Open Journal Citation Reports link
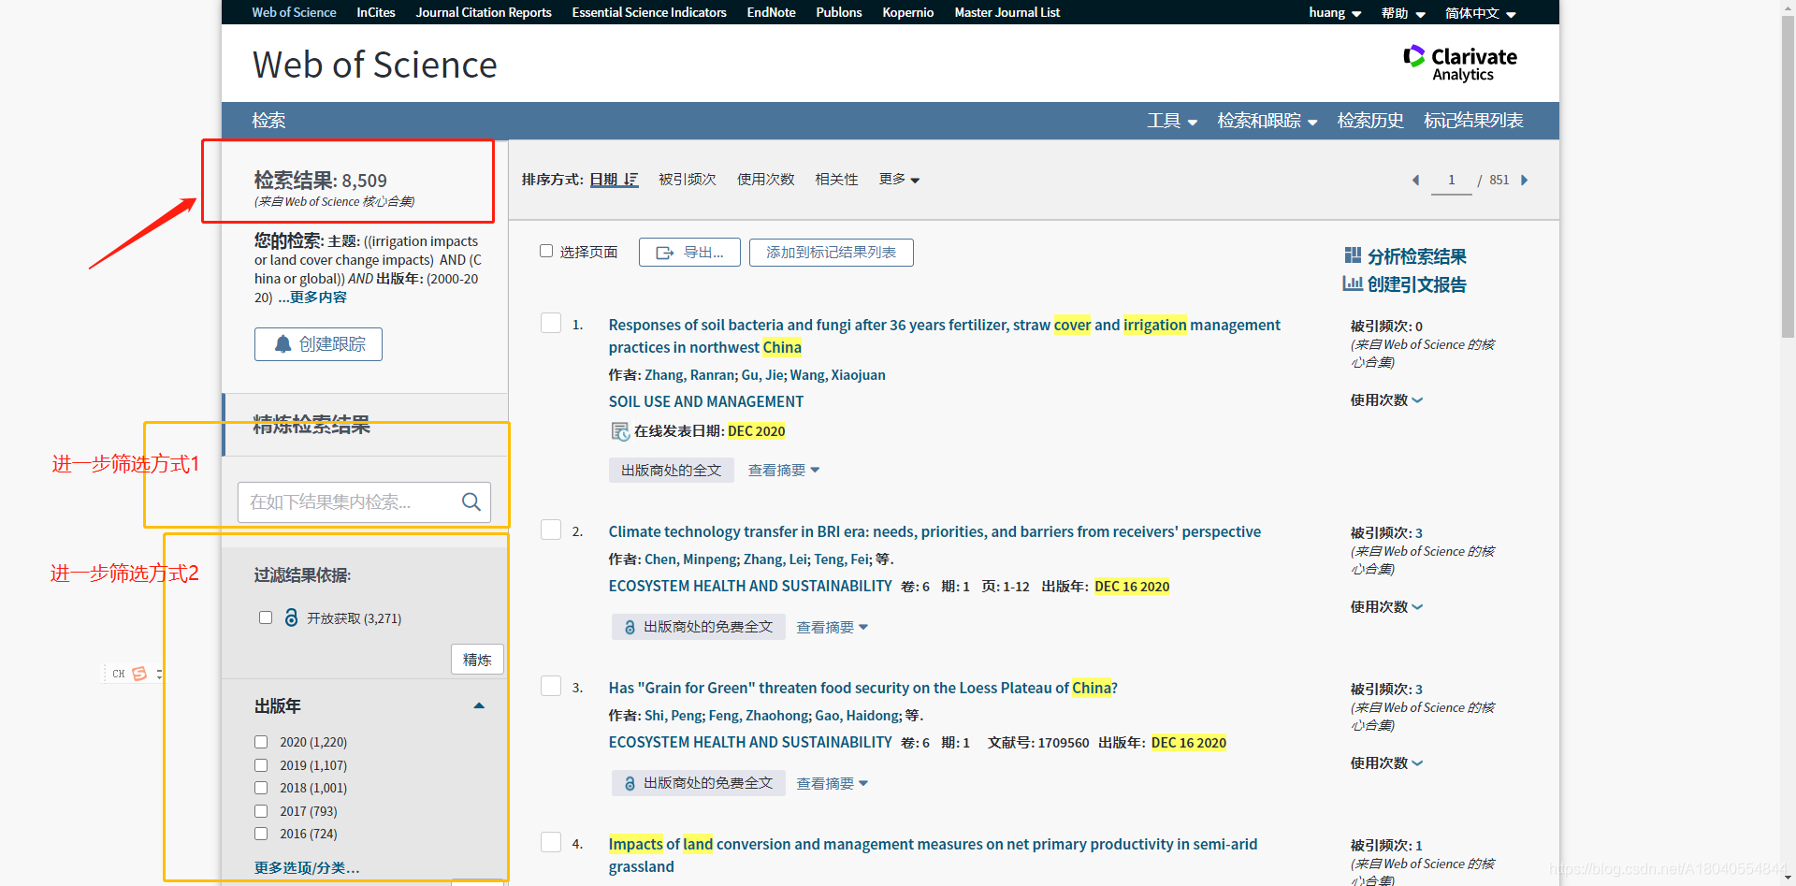 point(484,12)
